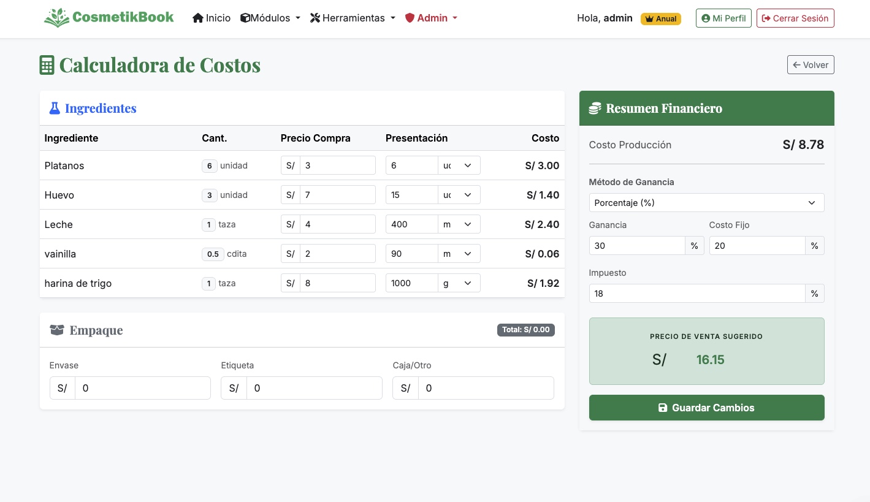Click Cerrar Sesión to log out

(x=795, y=18)
